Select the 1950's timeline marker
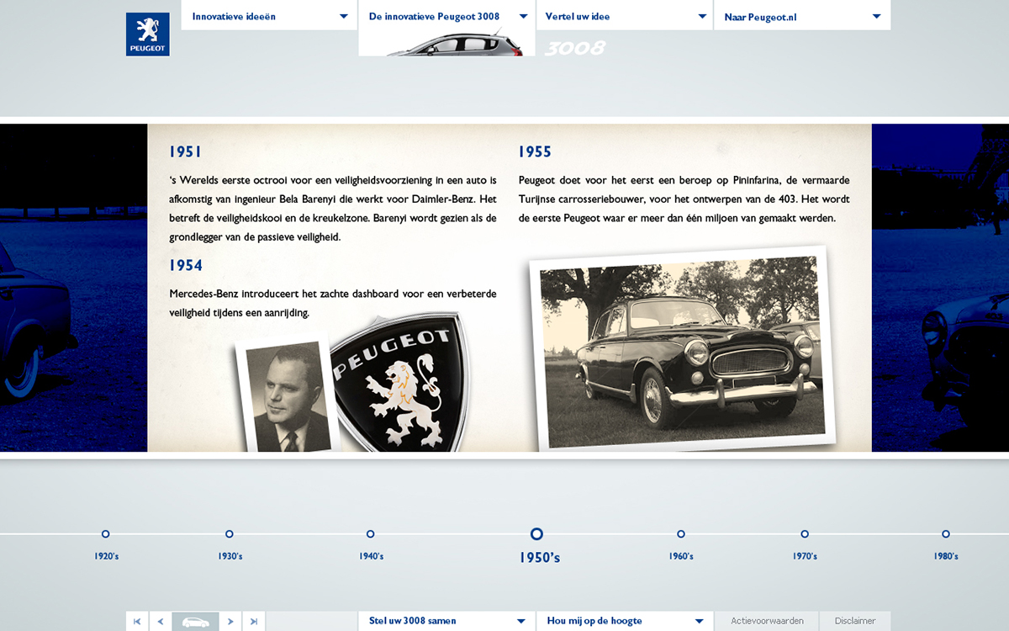 (x=536, y=533)
